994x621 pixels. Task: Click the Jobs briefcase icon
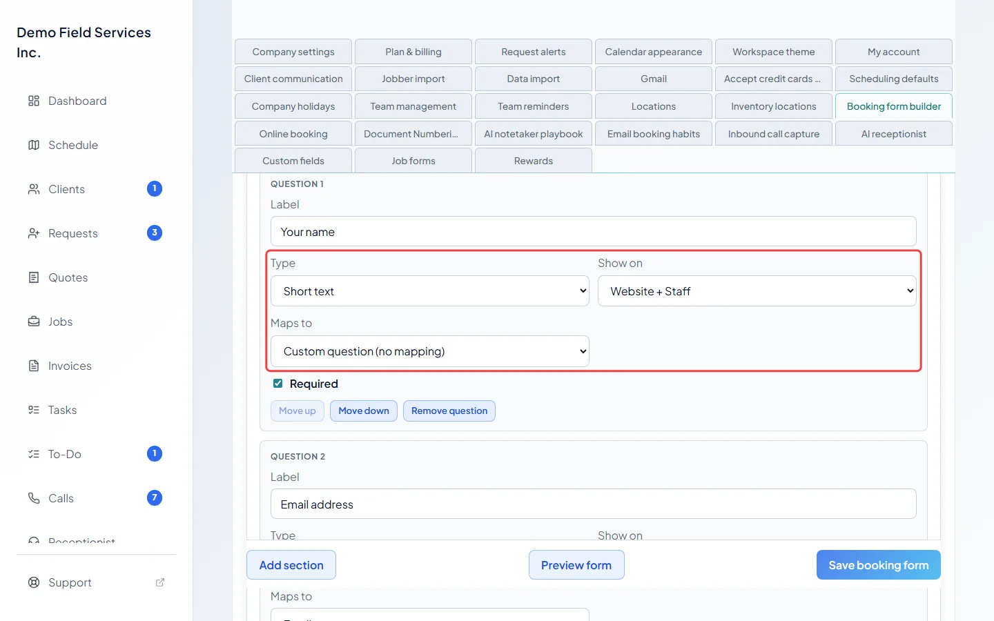[x=34, y=322]
